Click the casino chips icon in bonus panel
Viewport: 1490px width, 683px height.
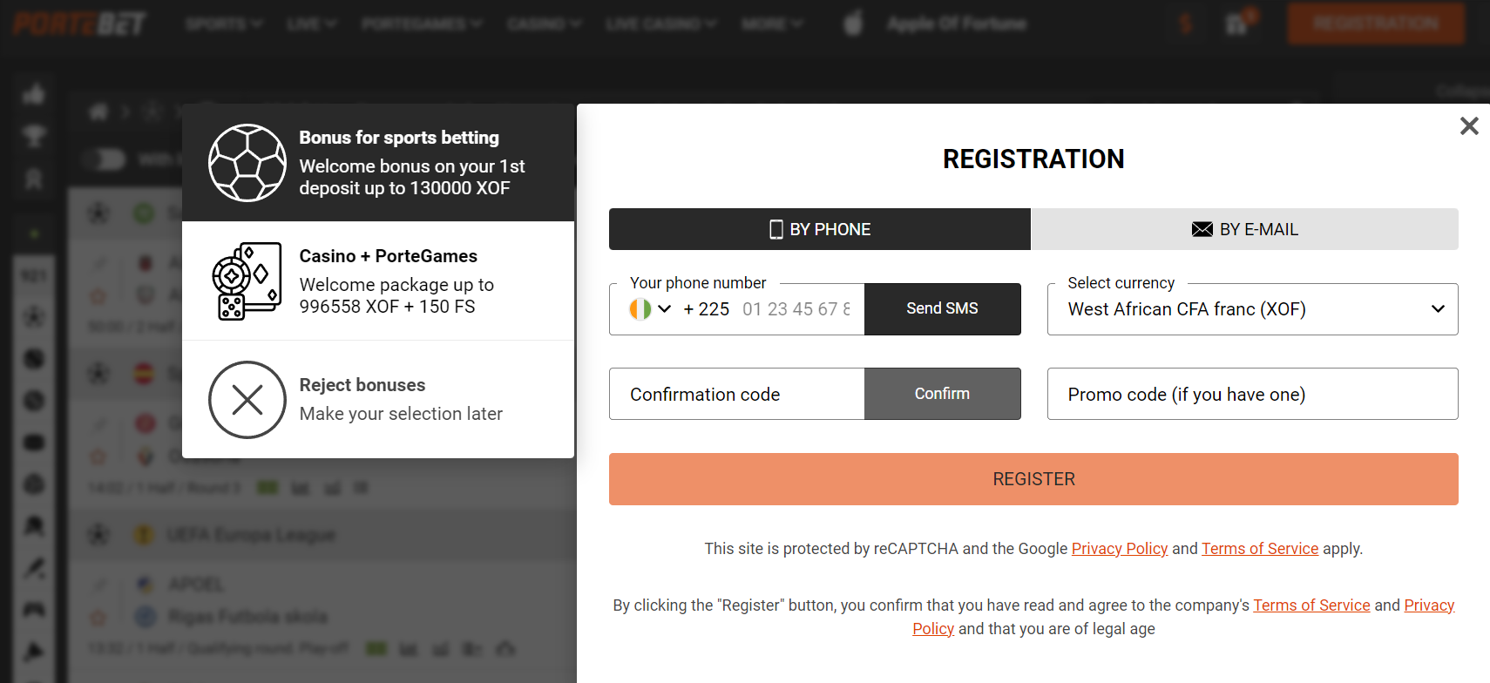coord(247,281)
